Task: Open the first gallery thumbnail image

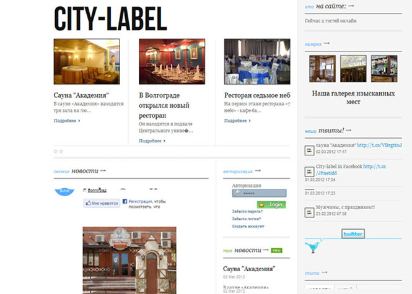Action: (322, 69)
